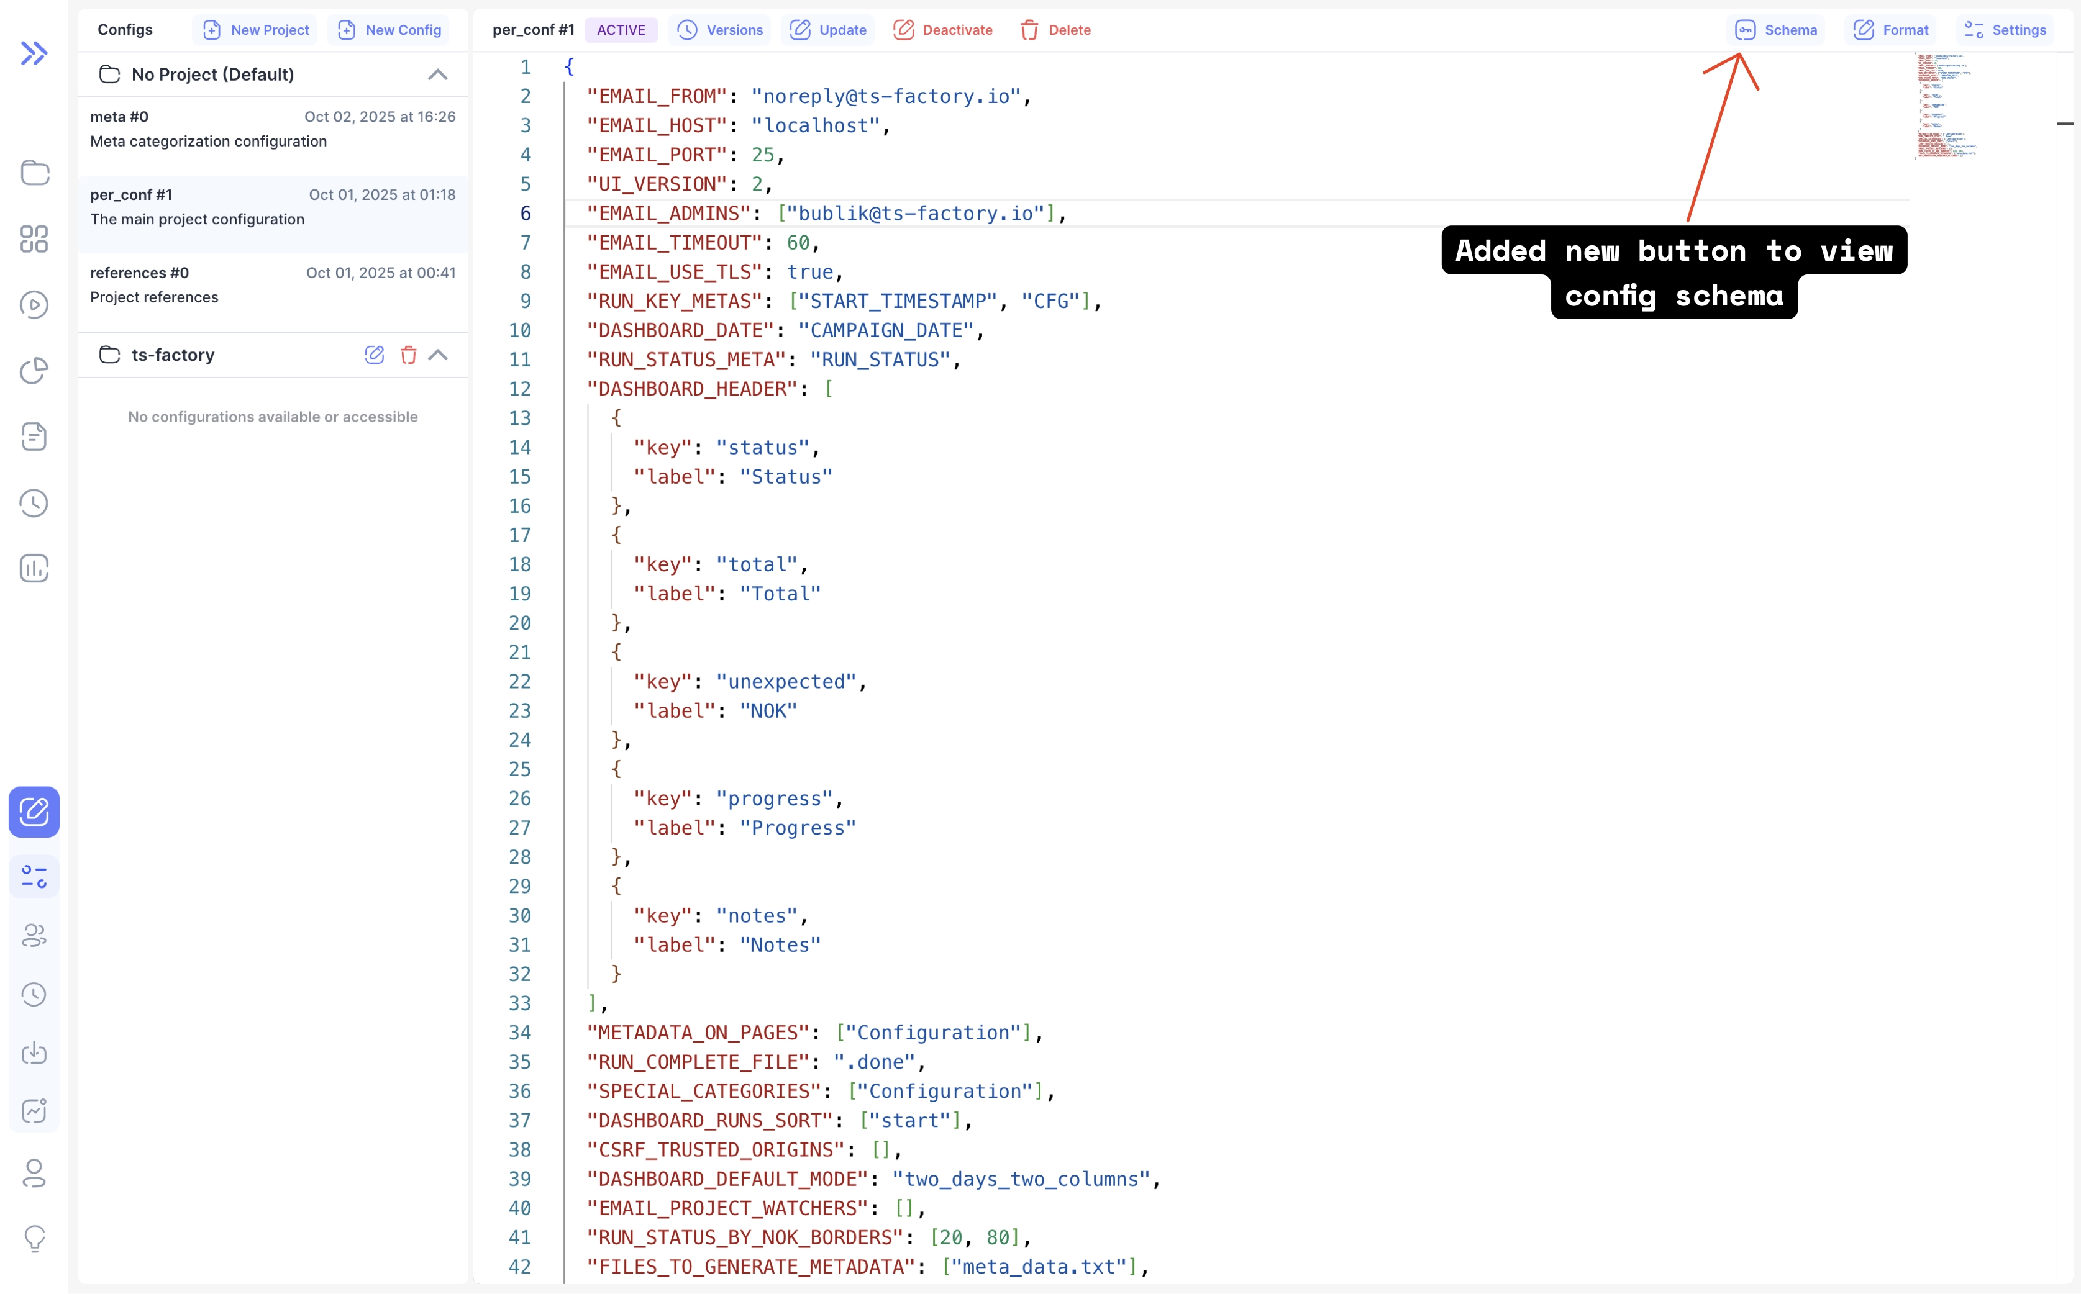Click the red trash icon beside ts-factory
The width and height of the screenshot is (2081, 1294).
click(x=409, y=355)
